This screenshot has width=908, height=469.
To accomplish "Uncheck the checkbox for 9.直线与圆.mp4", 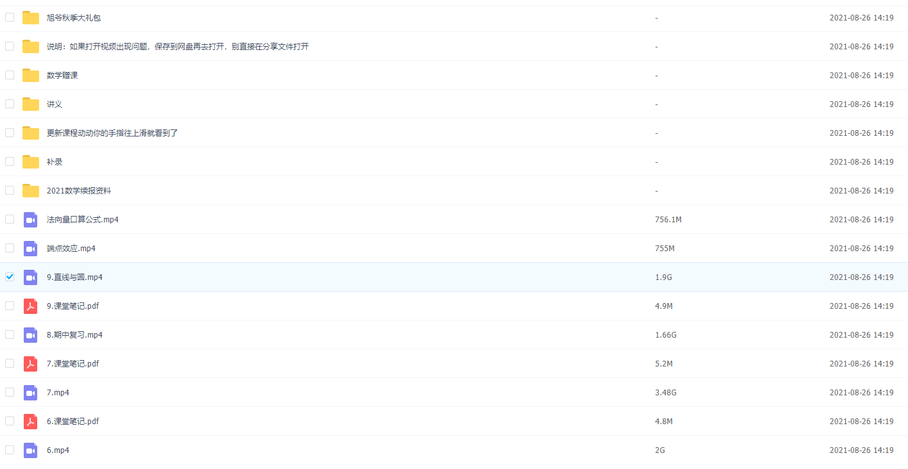I will tap(10, 277).
